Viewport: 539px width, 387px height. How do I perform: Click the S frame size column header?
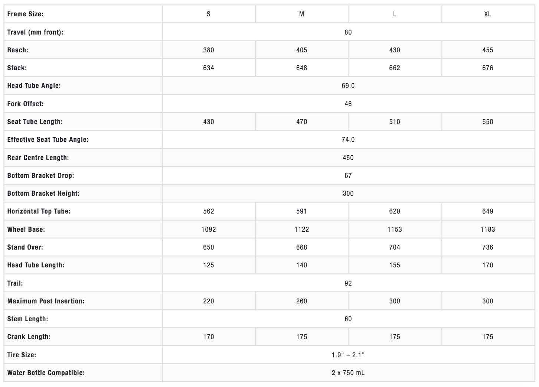(x=209, y=14)
